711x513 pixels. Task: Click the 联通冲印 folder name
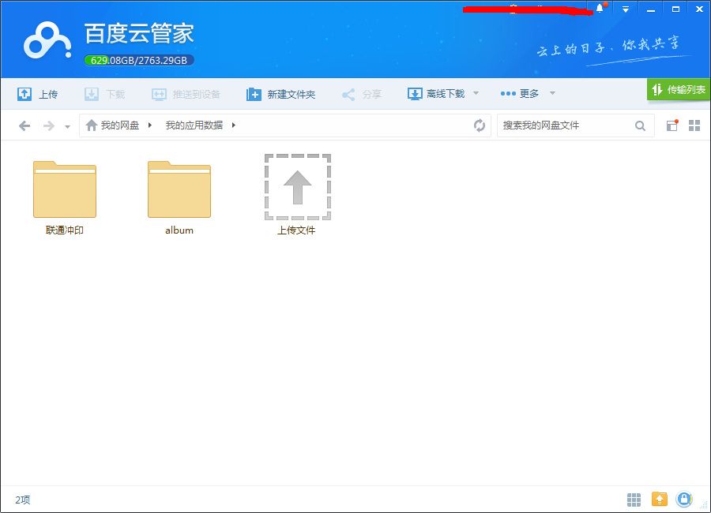point(65,230)
